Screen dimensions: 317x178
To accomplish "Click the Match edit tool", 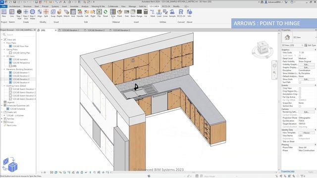I will click(x=66, y=13).
